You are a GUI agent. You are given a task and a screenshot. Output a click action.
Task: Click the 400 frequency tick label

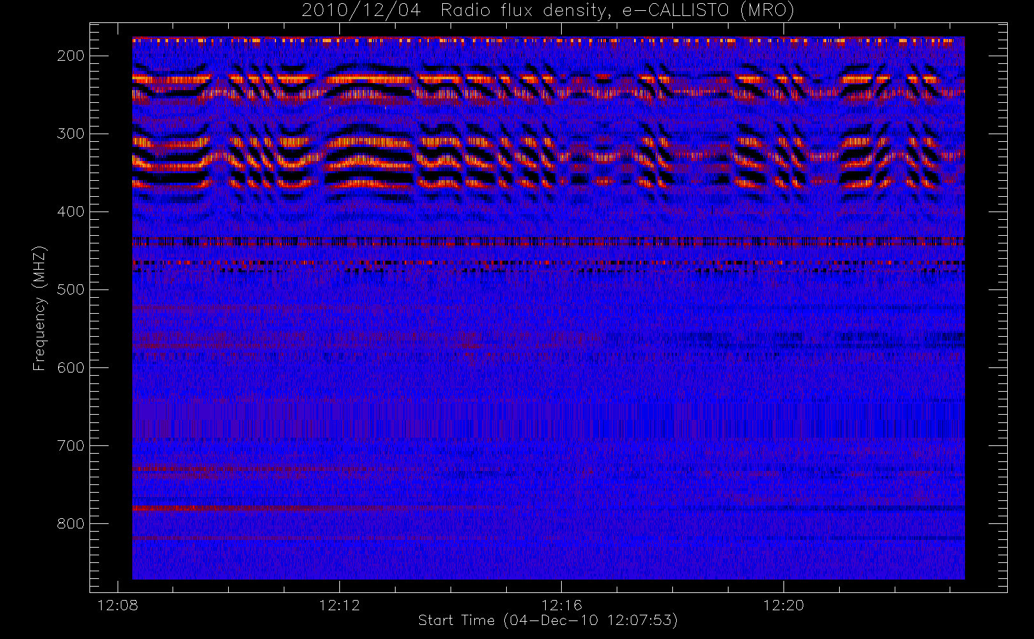click(70, 212)
